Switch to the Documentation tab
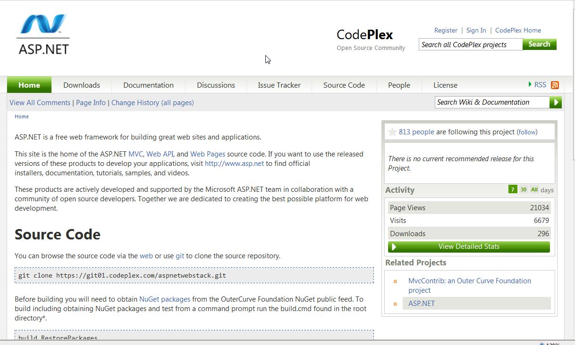575x345 pixels. [148, 85]
